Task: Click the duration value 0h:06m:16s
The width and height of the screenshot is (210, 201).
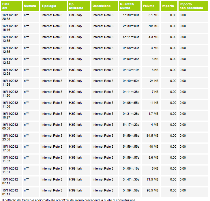Action: coord(131,169)
